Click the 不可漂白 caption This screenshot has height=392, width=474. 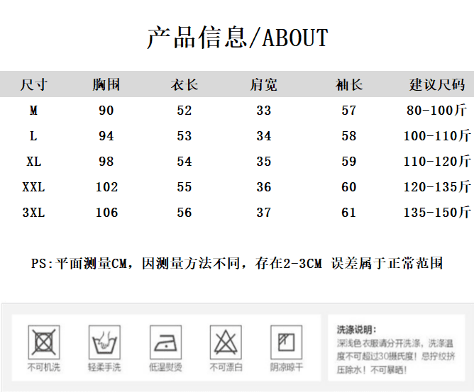coord(226,367)
